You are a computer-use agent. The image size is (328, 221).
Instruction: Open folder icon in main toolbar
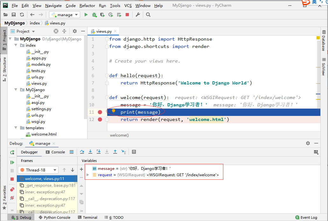[x=6, y=15]
